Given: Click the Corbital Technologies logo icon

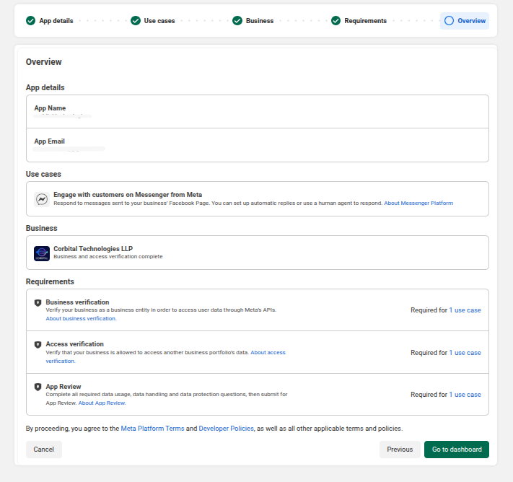Looking at the screenshot, I should pyautogui.click(x=42, y=253).
